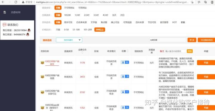Select 200以上 price range option
The image size is (215, 111).
pos(100,30)
